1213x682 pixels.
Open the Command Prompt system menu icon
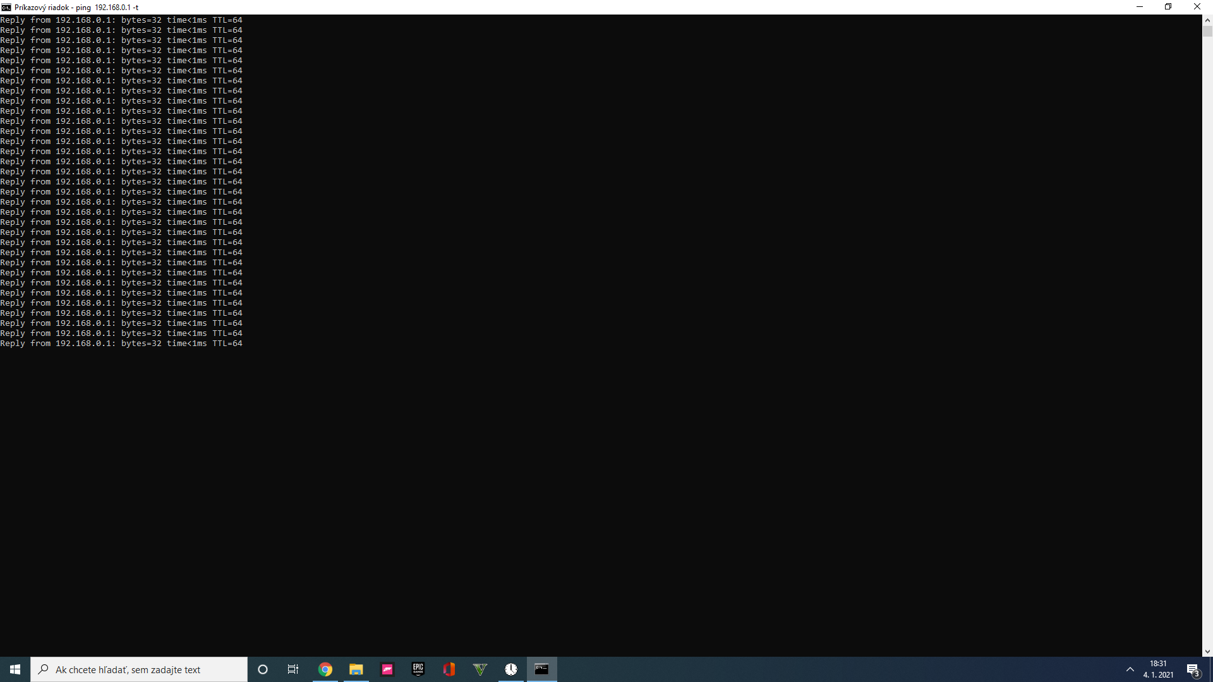[6, 7]
